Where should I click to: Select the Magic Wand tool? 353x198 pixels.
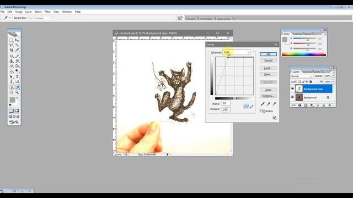pos(17,45)
